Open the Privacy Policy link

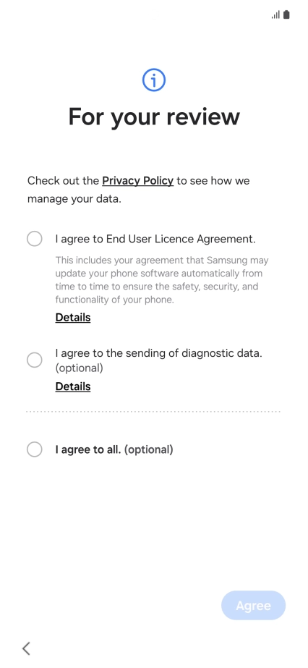coord(138,181)
